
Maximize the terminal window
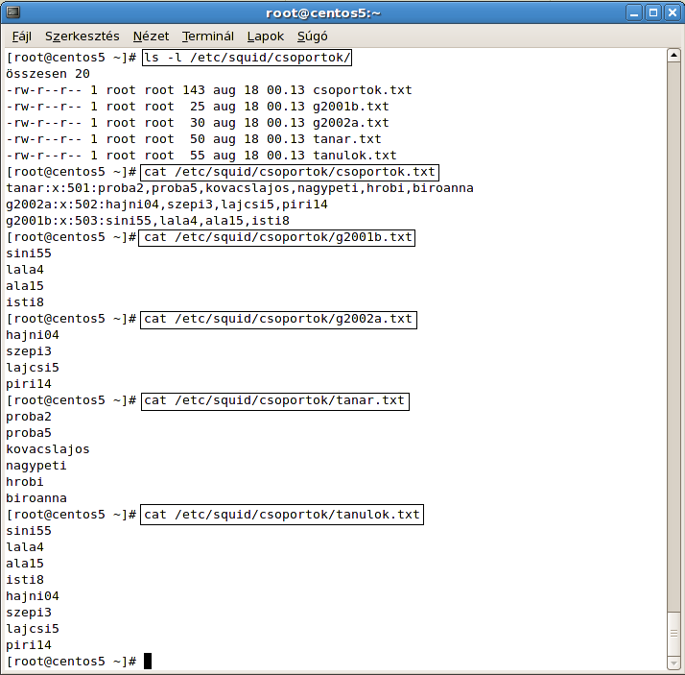[x=652, y=12]
